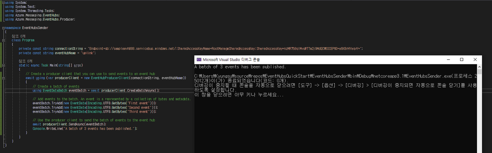Image resolution: width=492 pixels, height=153 pixels.
Task: Click the 'using Azure.Messaging.EventHubs;' line
Action: tap(33, 15)
